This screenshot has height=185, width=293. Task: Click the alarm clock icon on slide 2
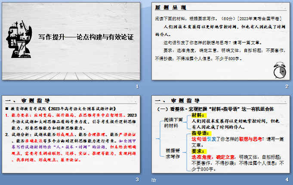[279, 70]
